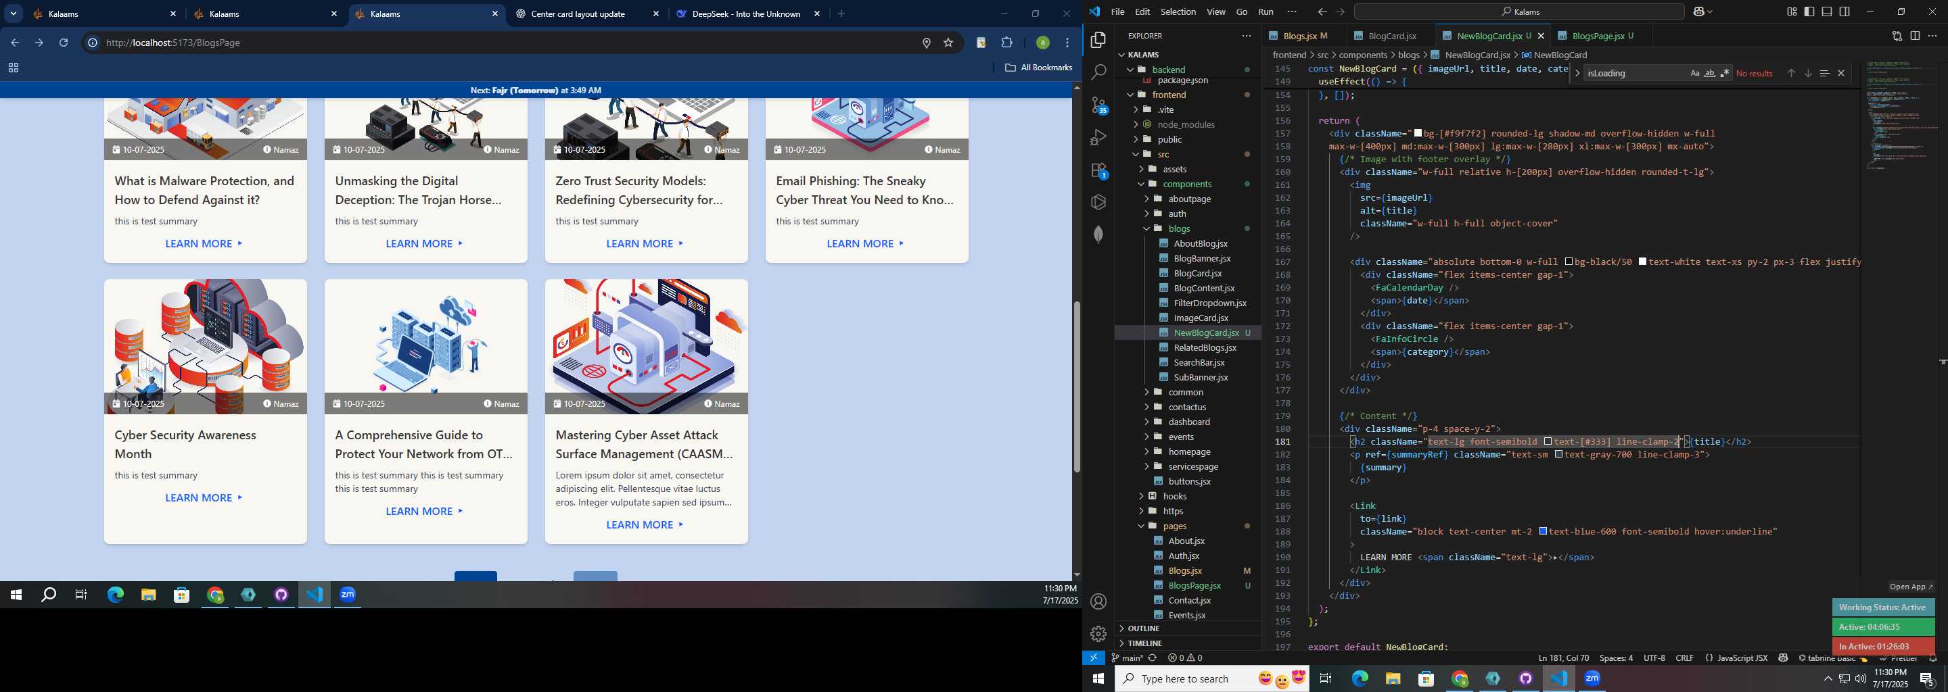Click LEARN MORE on Mastering Cyber Asset card

[645, 524]
